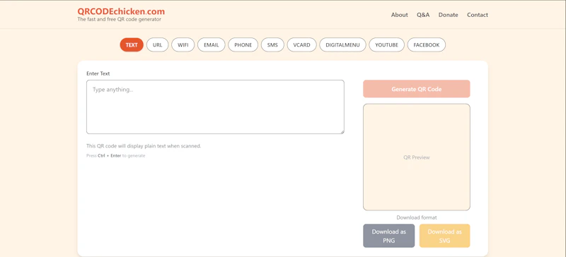Image resolution: width=566 pixels, height=257 pixels.
Task: Click 'This QR code will display plain text' note
Action: [x=144, y=146]
